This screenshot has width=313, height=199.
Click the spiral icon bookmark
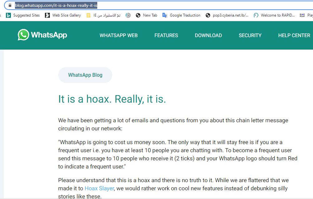128,15
